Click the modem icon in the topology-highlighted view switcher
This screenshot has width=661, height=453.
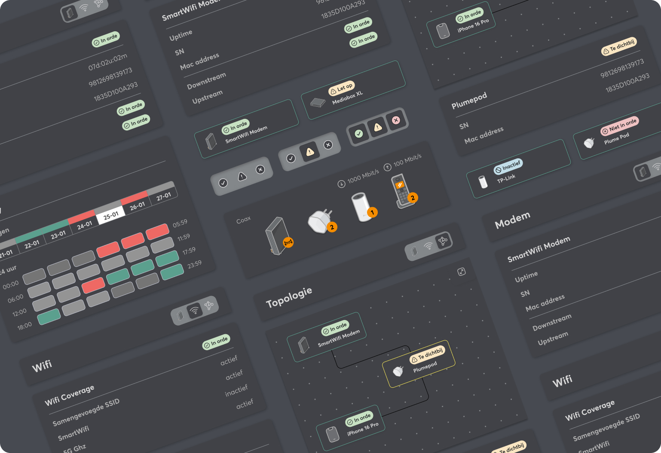tap(414, 251)
